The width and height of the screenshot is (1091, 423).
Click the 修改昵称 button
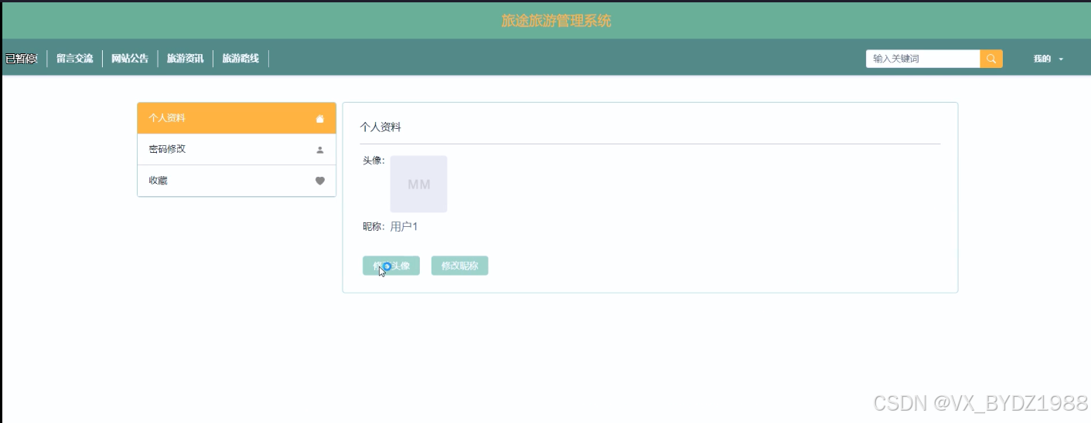(460, 266)
